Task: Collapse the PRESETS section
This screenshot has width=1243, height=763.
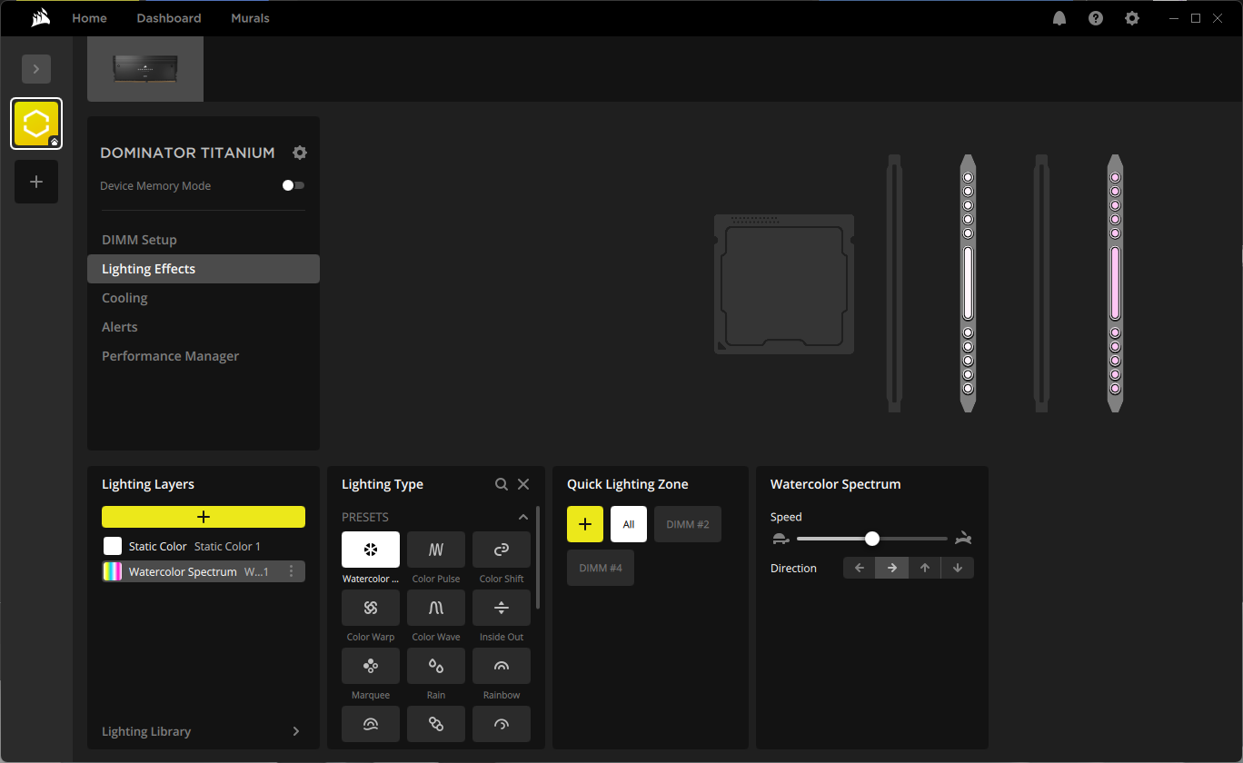Action: click(523, 517)
